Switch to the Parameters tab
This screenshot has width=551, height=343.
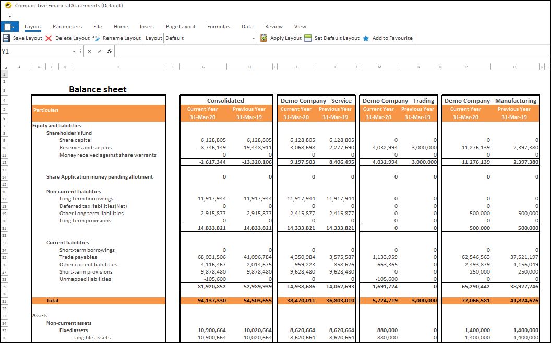pos(66,26)
